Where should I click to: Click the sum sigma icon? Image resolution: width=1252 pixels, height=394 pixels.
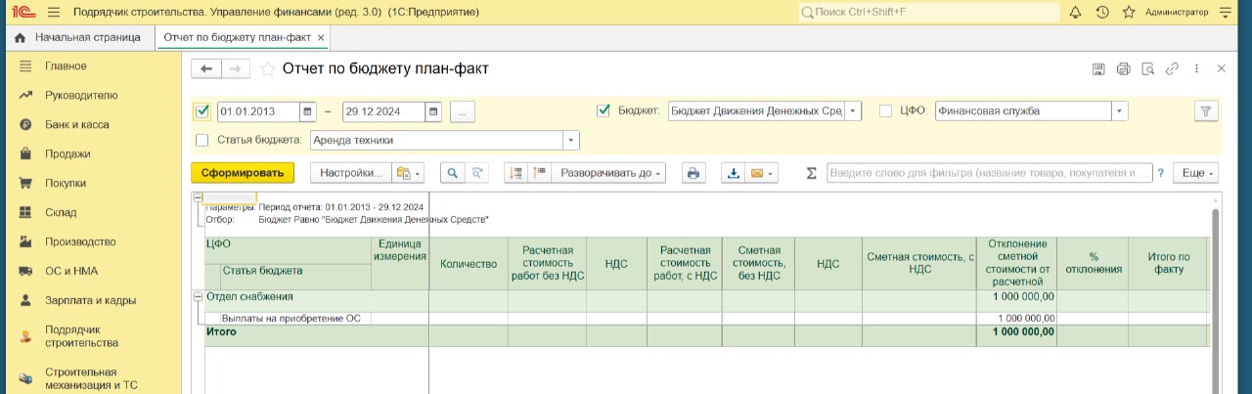click(x=811, y=173)
